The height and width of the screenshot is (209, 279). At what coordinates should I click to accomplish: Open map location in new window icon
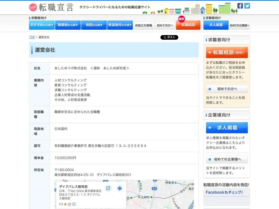108,188
